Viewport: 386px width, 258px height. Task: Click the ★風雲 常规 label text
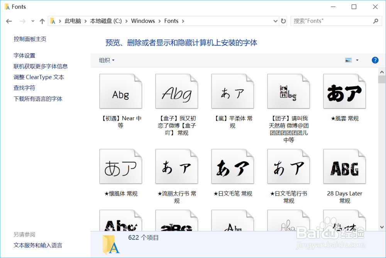click(345, 118)
